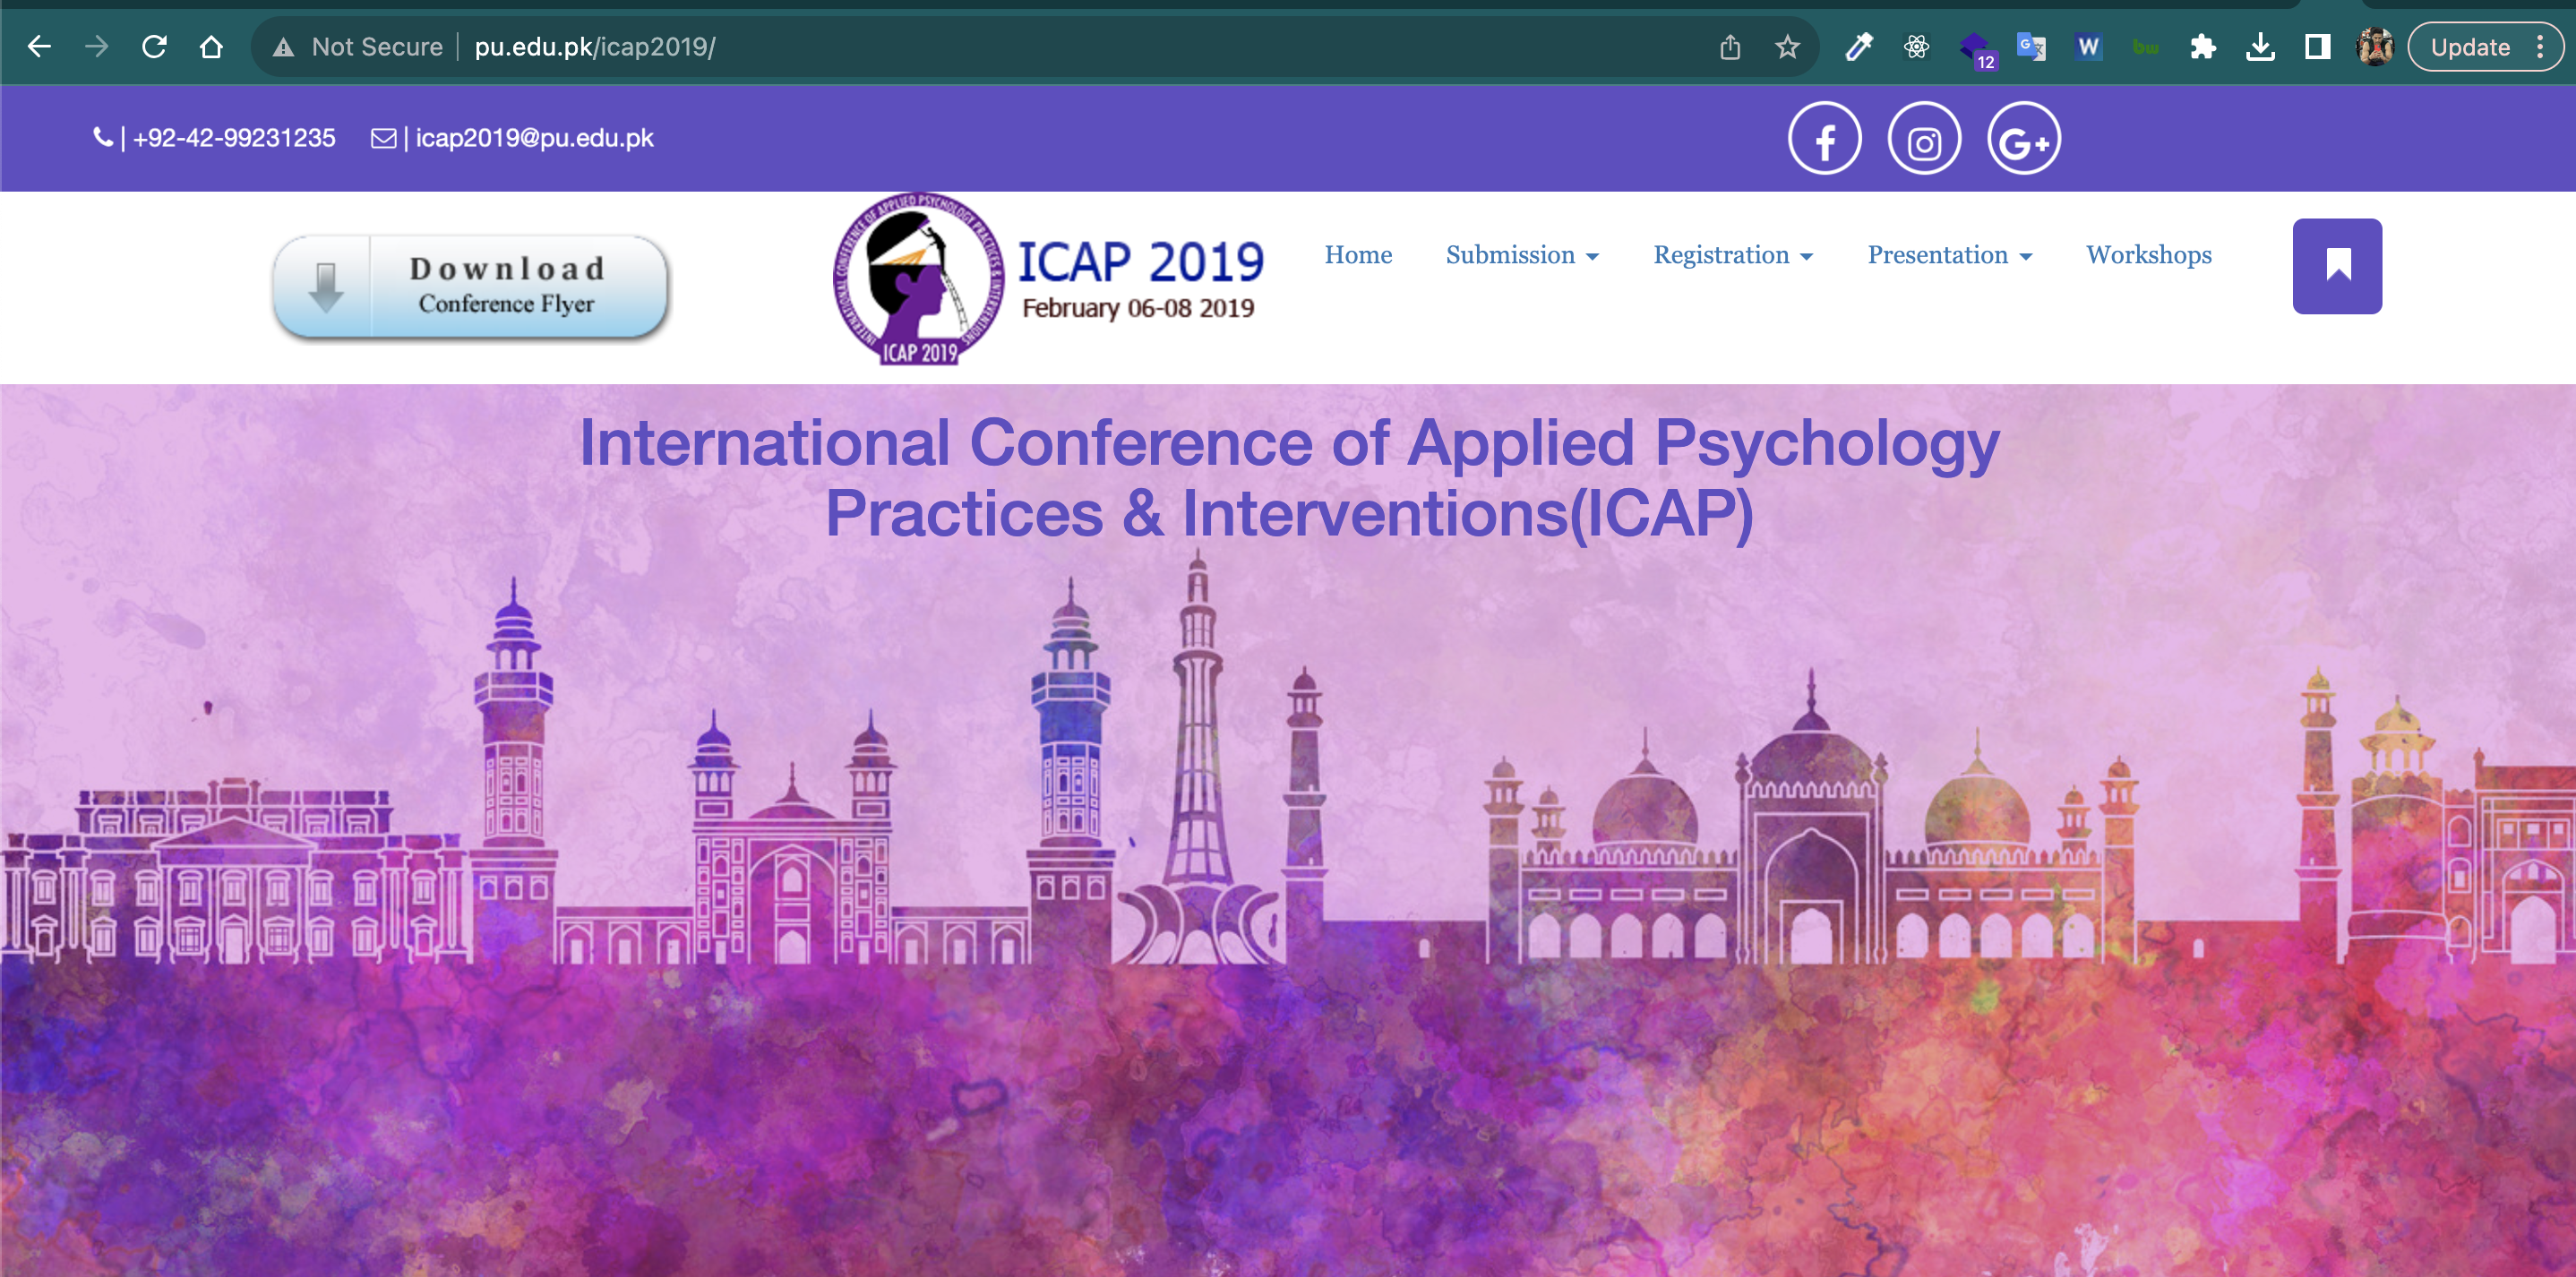Click Download Conference Flyer button

(x=470, y=287)
